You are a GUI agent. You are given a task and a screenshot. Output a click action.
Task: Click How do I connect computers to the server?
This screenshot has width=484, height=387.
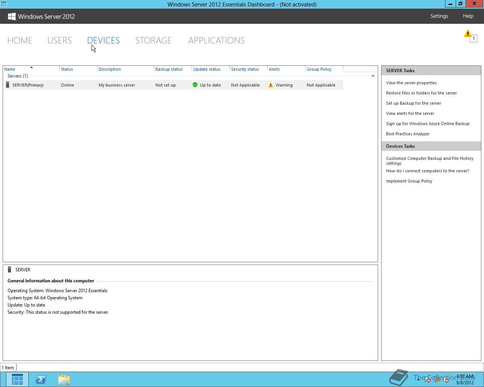click(428, 171)
